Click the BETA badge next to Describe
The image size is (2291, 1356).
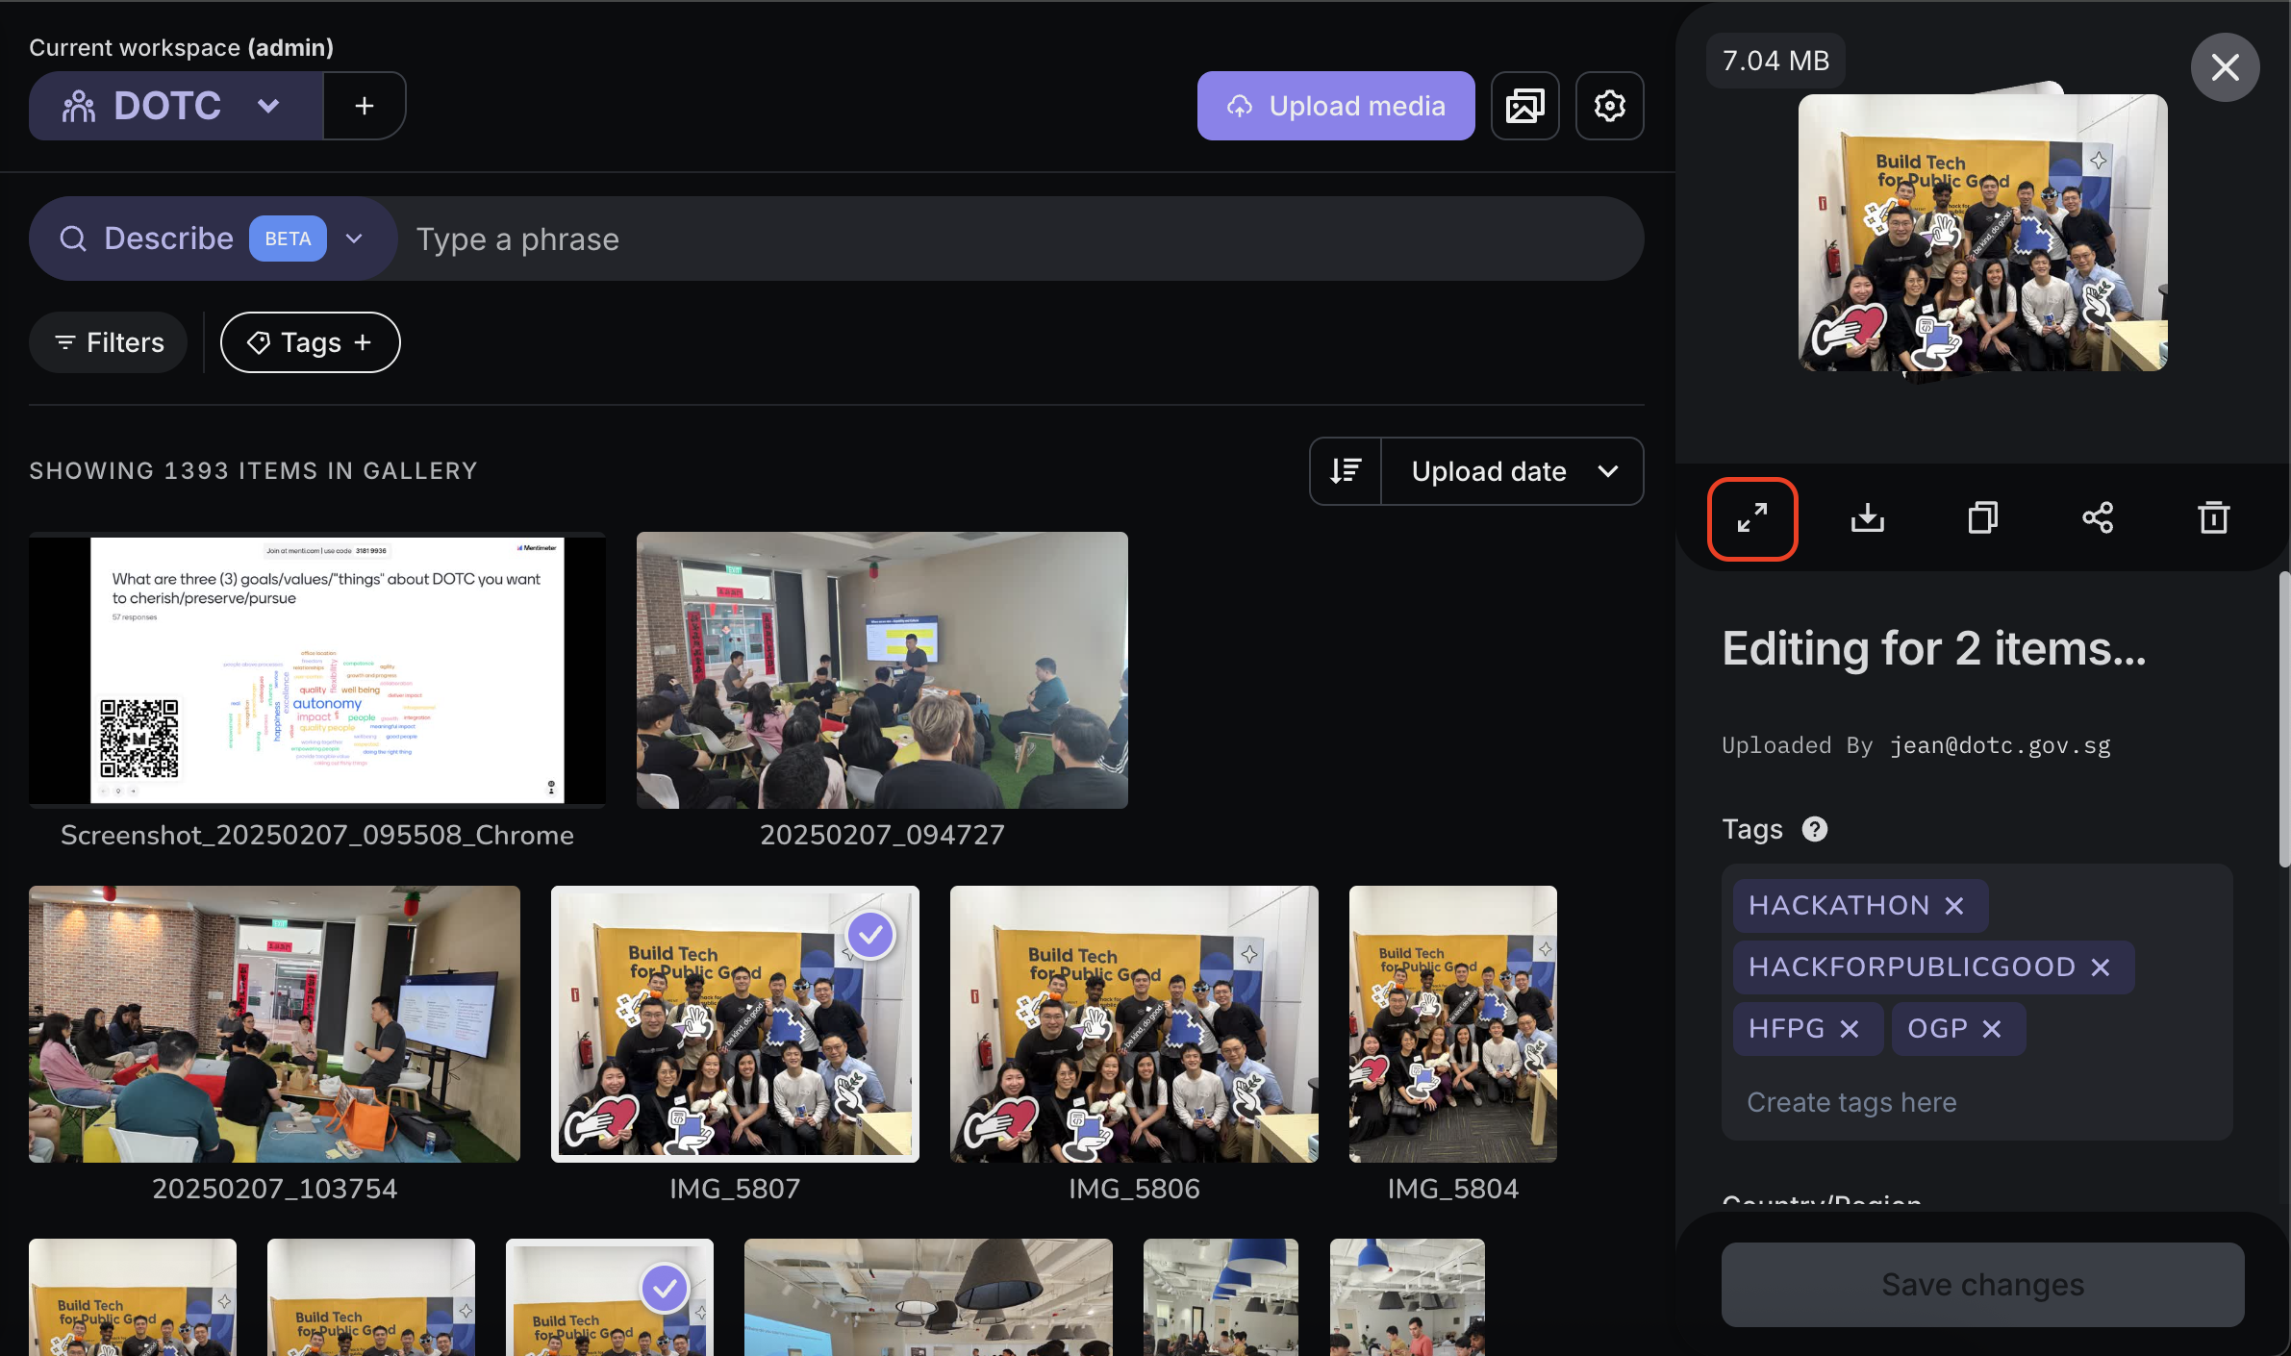point(288,239)
